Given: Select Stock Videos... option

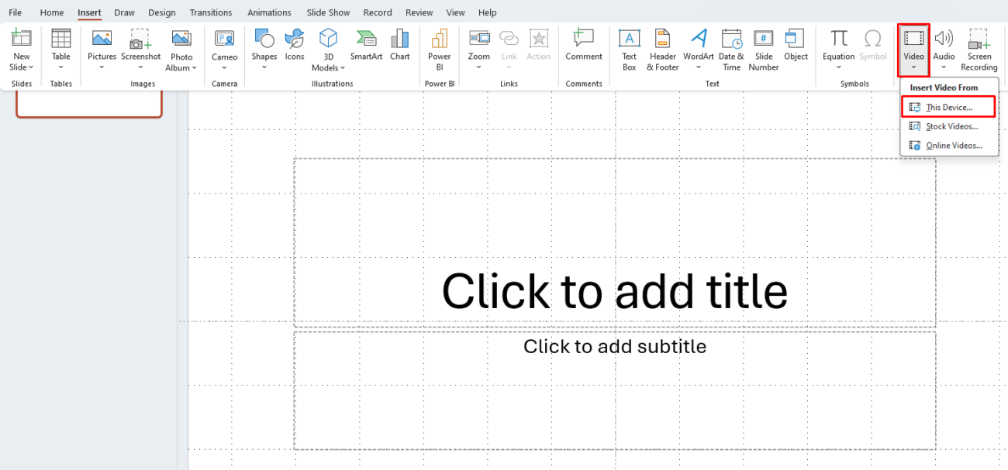Looking at the screenshot, I should 949,126.
